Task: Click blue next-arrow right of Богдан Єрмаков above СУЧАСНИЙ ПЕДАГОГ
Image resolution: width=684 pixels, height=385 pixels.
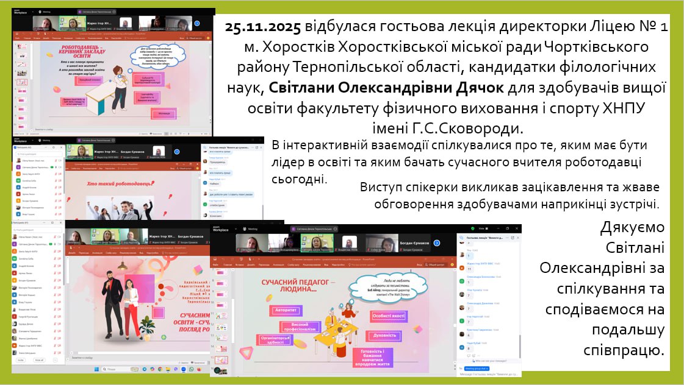Action: click(437, 242)
